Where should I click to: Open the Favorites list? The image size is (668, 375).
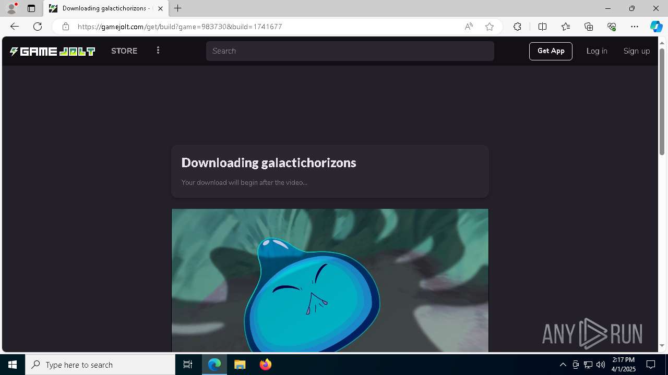(566, 27)
